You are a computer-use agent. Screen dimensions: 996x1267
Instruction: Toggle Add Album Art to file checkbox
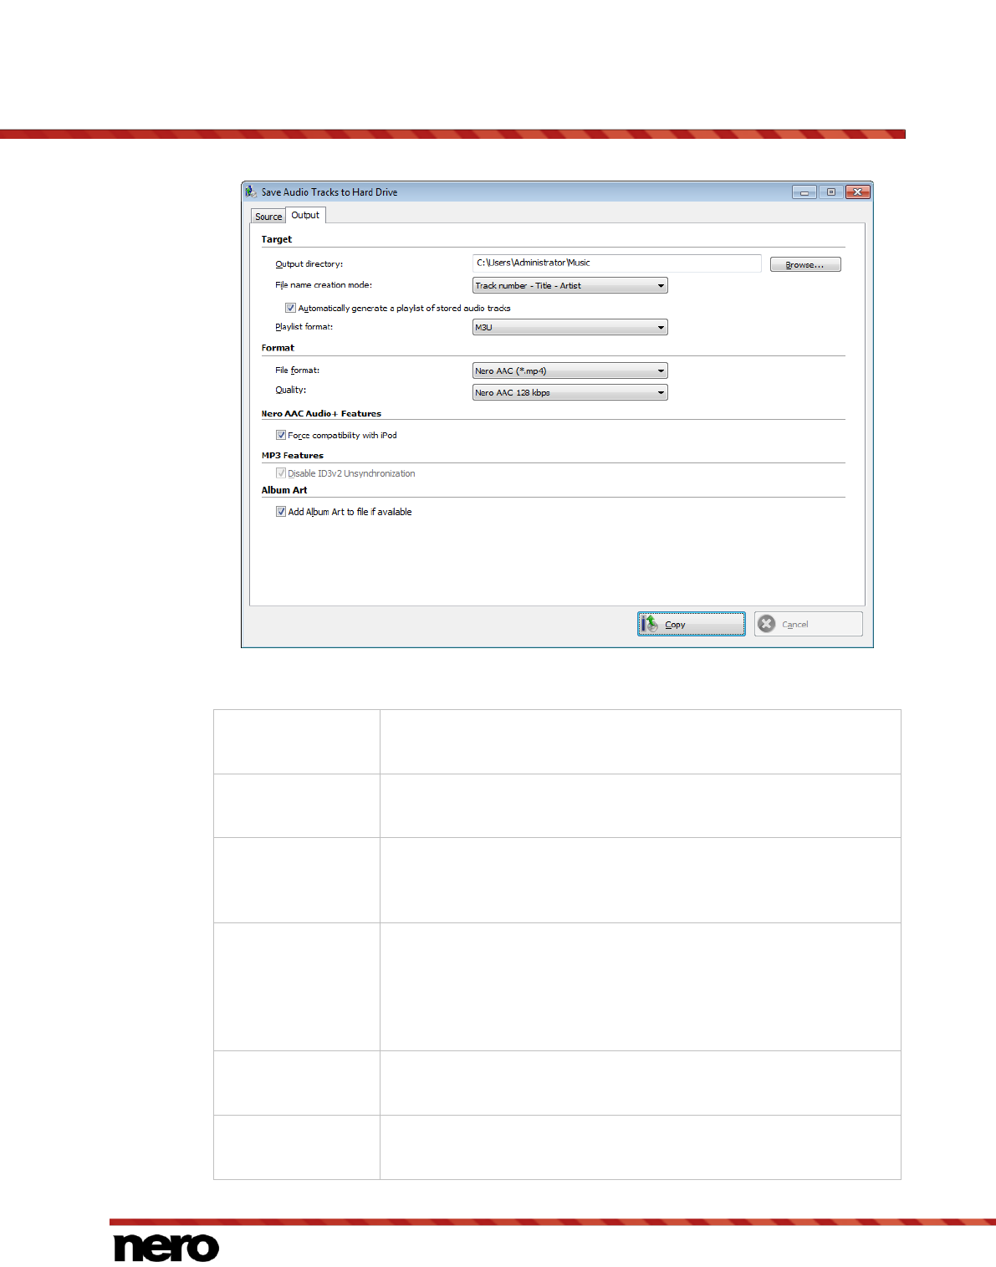(281, 512)
